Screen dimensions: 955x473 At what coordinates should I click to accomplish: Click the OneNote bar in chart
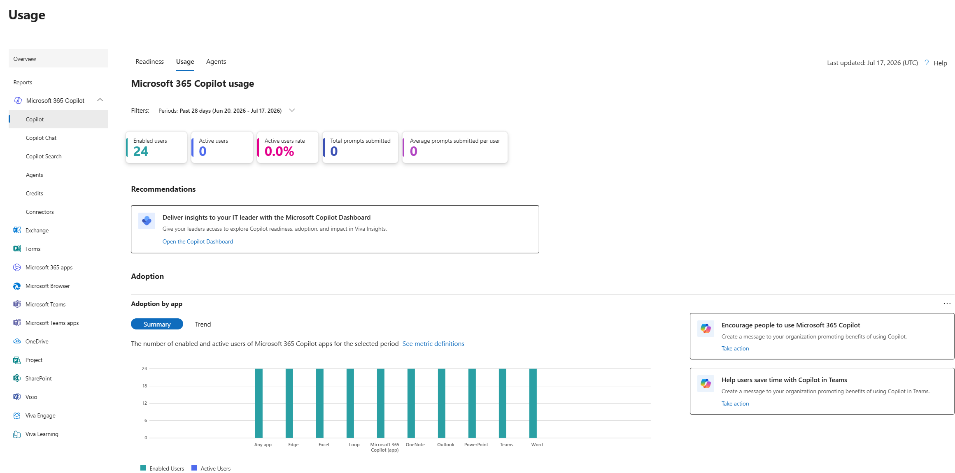tap(411, 403)
